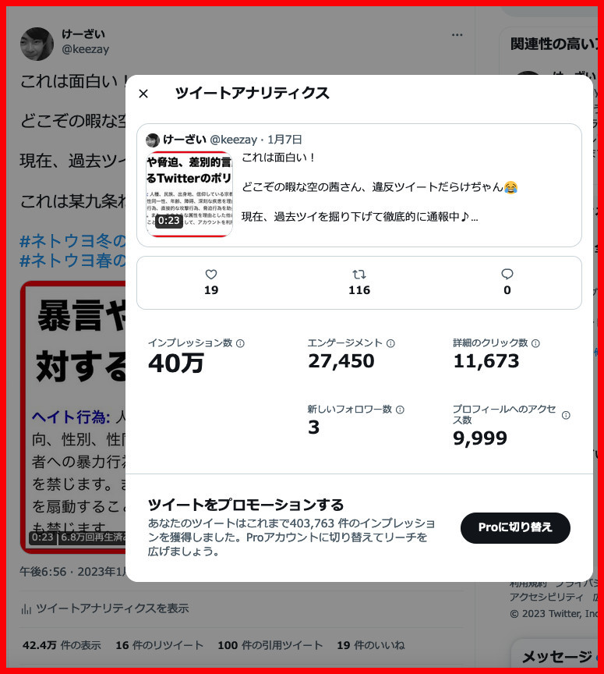Open the 19 件のいいね list

pyautogui.click(x=371, y=645)
